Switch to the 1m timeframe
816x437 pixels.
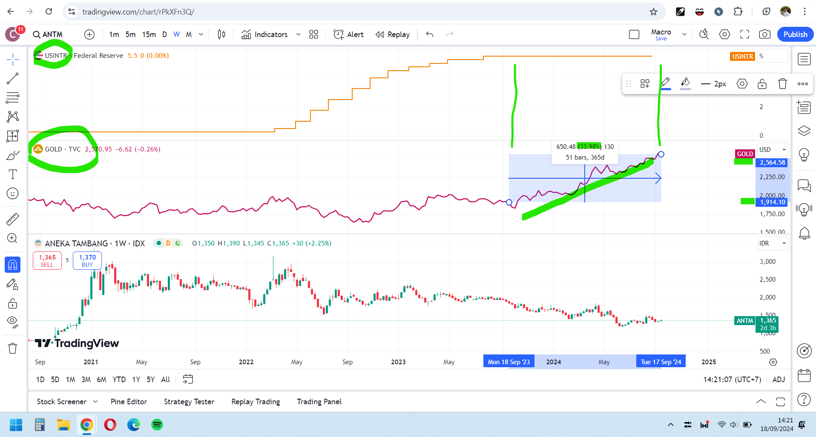[114, 34]
